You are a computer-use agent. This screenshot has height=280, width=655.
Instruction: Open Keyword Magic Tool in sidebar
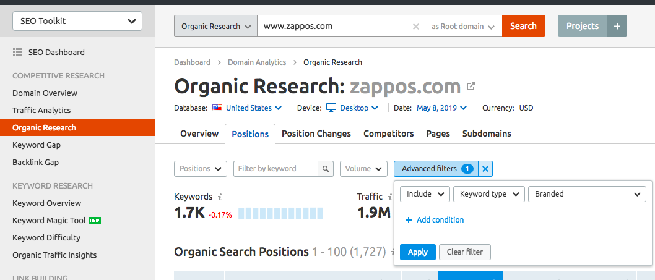(x=49, y=220)
